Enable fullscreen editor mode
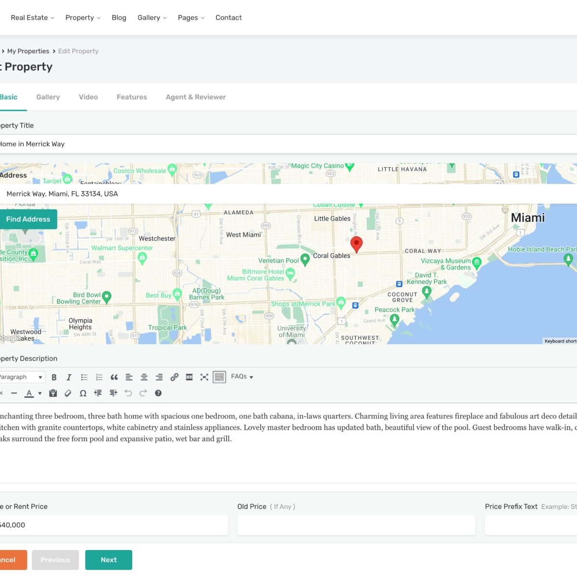The width and height of the screenshot is (577, 577). pos(204,377)
